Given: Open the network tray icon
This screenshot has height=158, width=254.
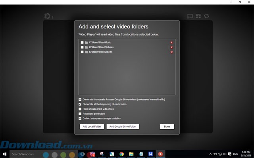Looking at the screenshot, I should pyautogui.click(x=220, y=154).
